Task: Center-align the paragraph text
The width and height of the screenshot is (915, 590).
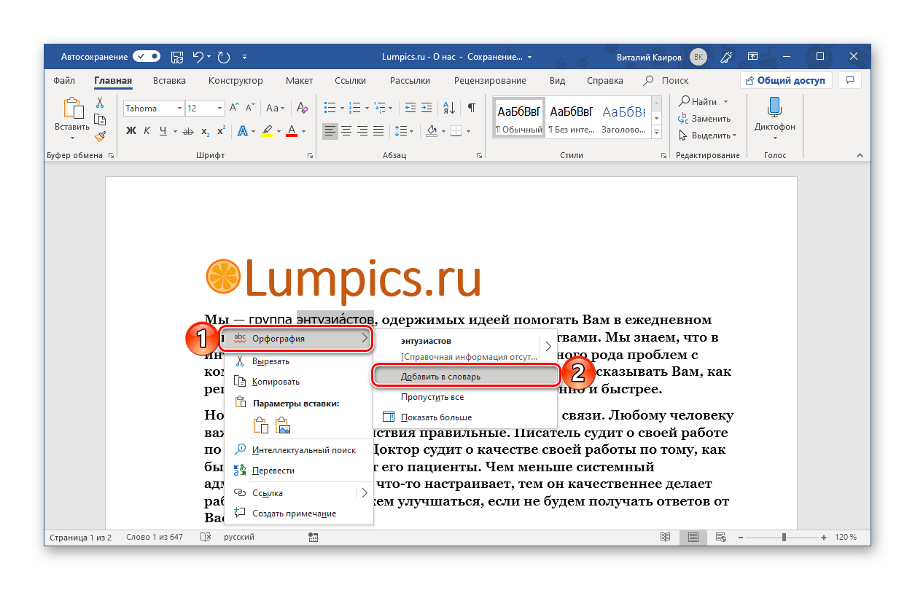Action: (x=346, y=131)
